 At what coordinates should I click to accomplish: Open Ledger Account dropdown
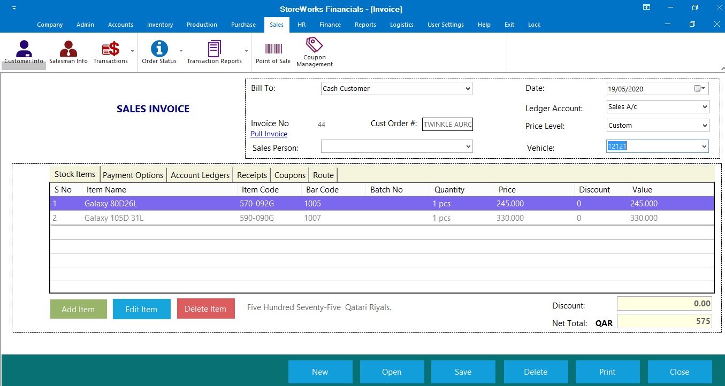coord(704,107)
